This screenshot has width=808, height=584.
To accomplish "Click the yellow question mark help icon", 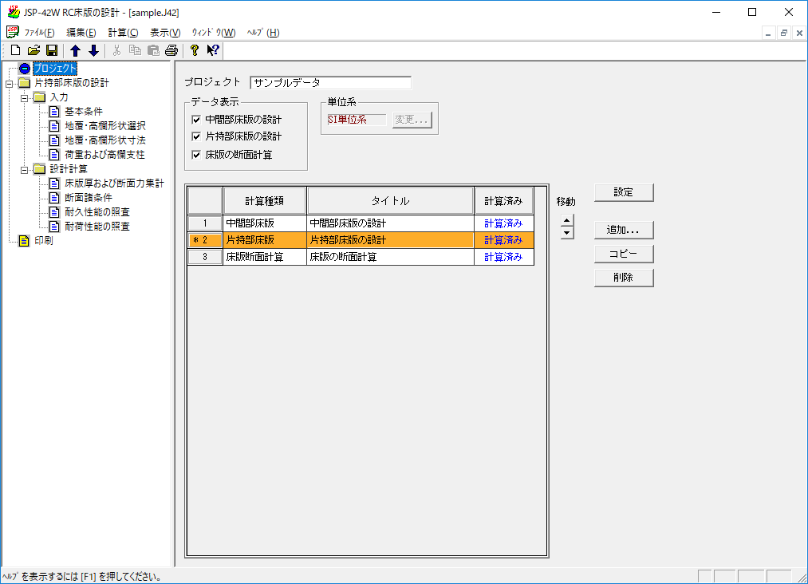I will 194,51.
